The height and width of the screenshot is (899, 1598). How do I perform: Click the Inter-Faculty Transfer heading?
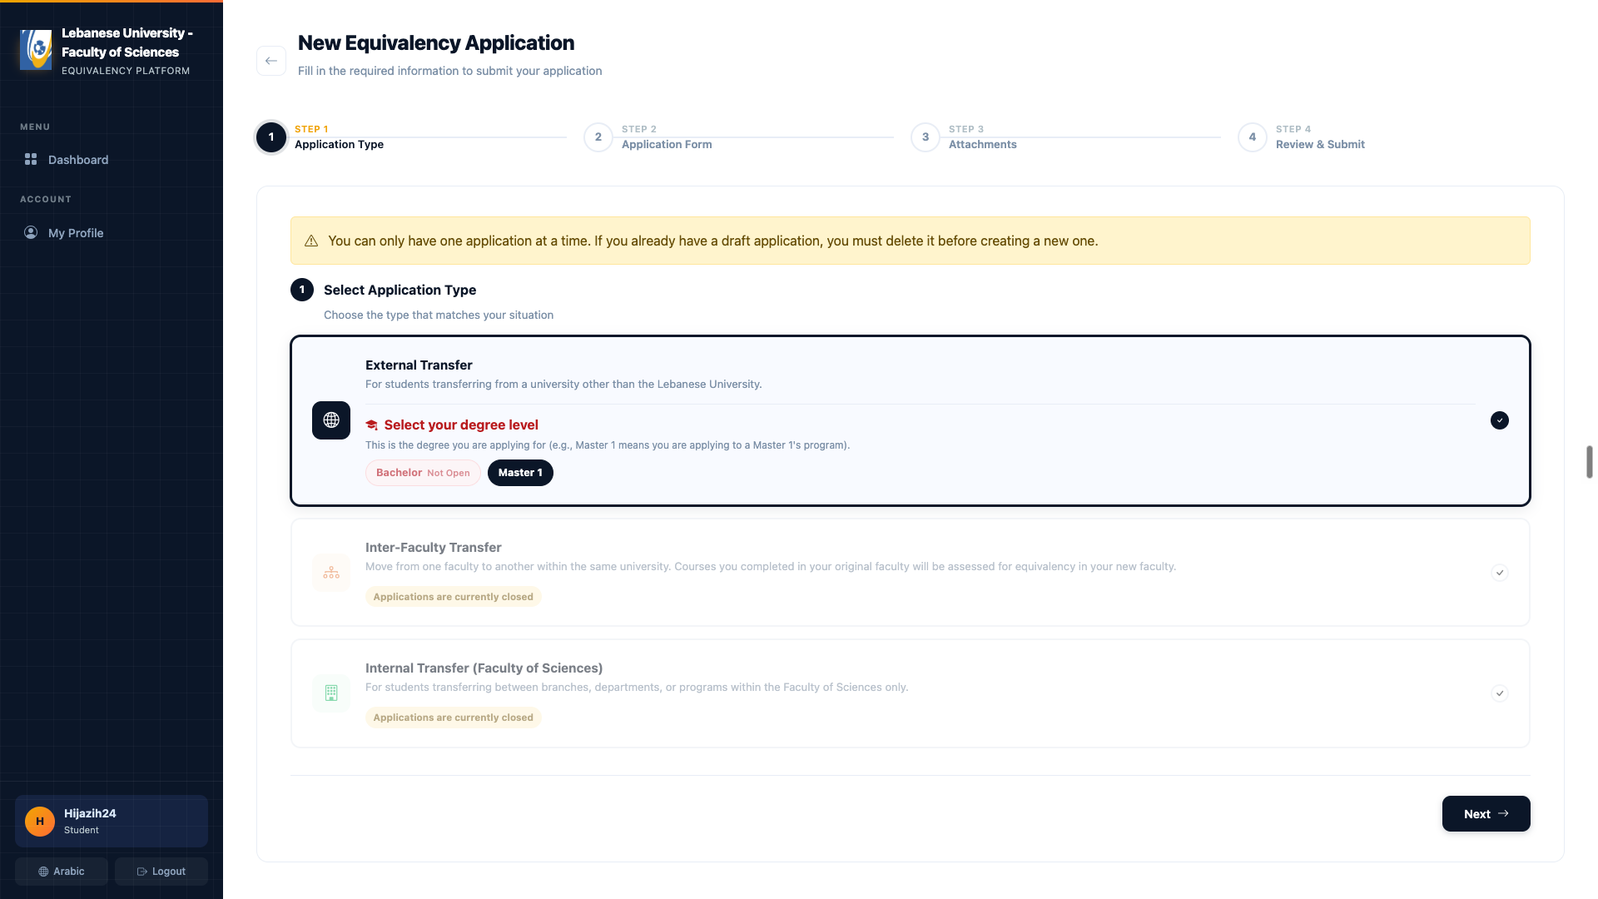[x=434, y=547]
